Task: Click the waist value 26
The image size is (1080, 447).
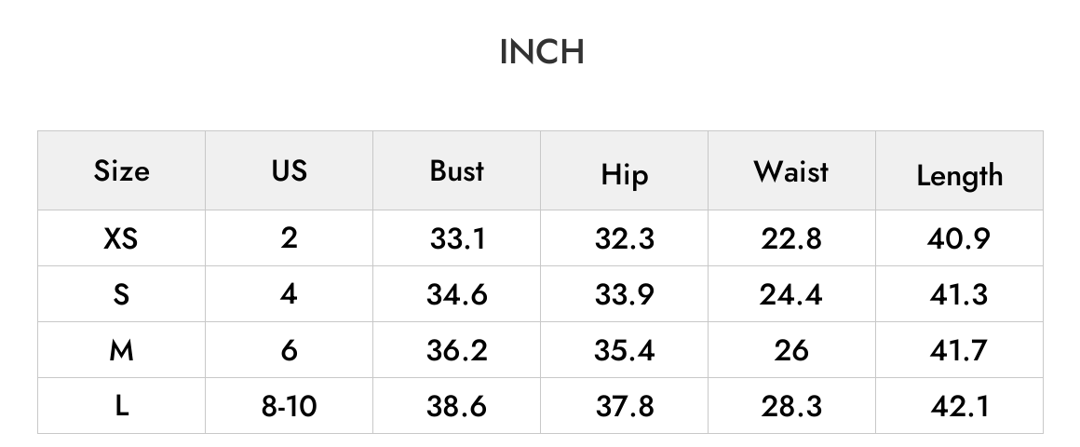Action: pos(791,350)
